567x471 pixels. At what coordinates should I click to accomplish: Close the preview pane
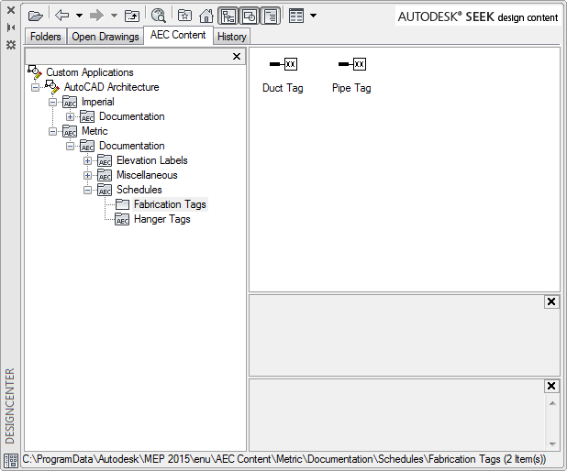click(x=551, y=301)
